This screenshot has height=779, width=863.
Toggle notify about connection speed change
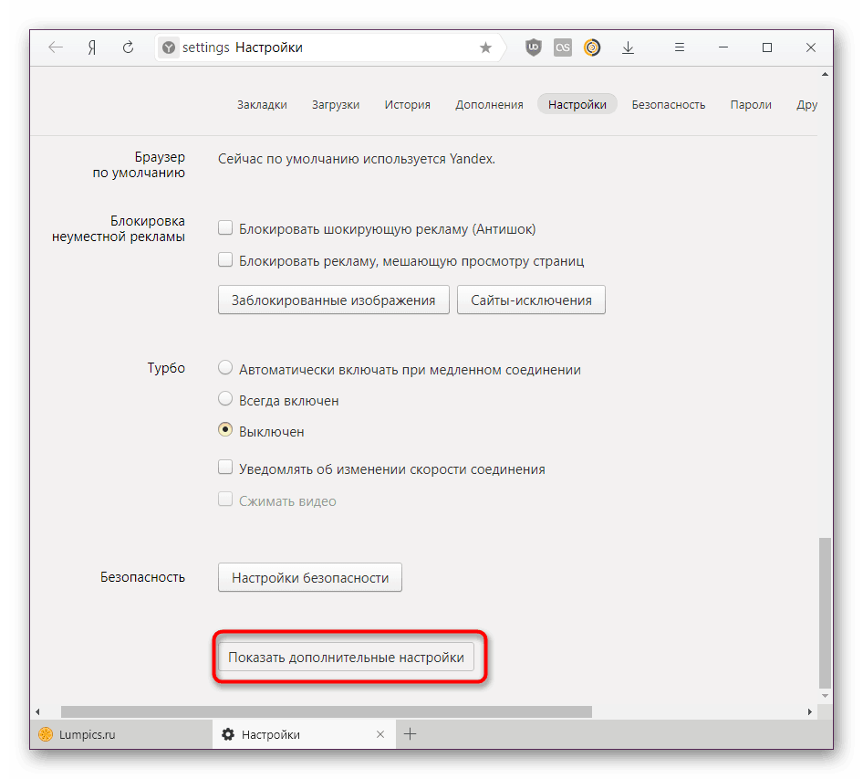click(x=225, y=468)
